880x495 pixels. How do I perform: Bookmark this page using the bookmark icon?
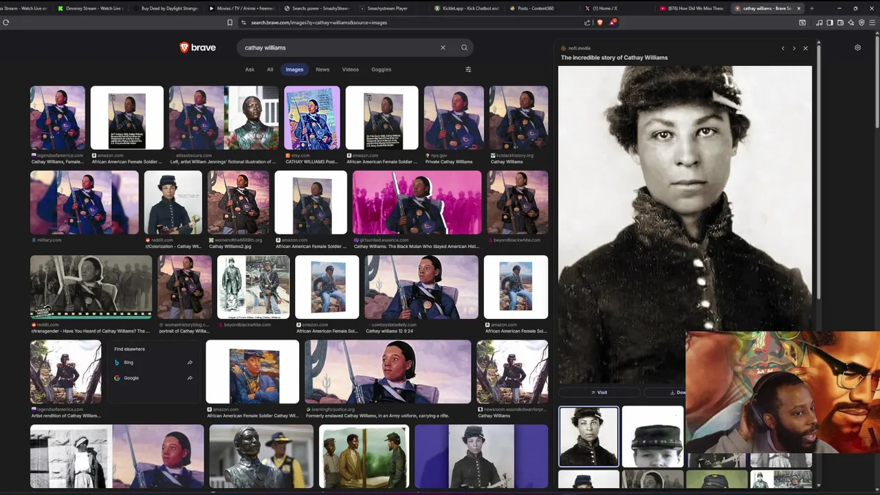pyautogui.click(x=230, y=22)
